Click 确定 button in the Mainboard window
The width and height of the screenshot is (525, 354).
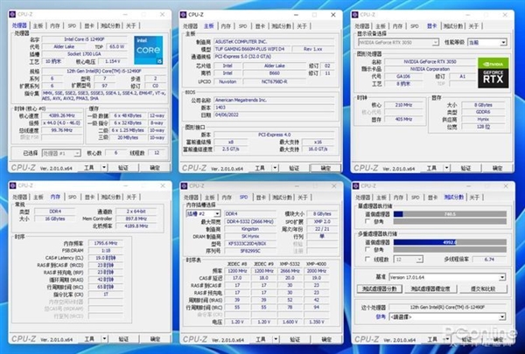pyautogui.click(x=325, y=168)
